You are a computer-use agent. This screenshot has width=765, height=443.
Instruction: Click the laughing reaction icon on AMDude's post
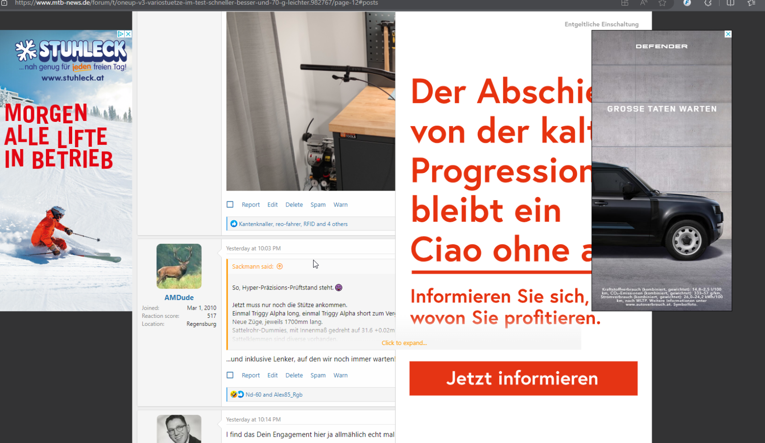[x=233, y=394]
